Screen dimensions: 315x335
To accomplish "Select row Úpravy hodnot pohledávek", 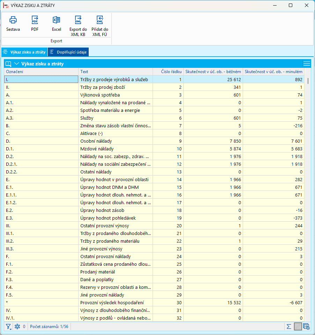I will coord(154,218).
